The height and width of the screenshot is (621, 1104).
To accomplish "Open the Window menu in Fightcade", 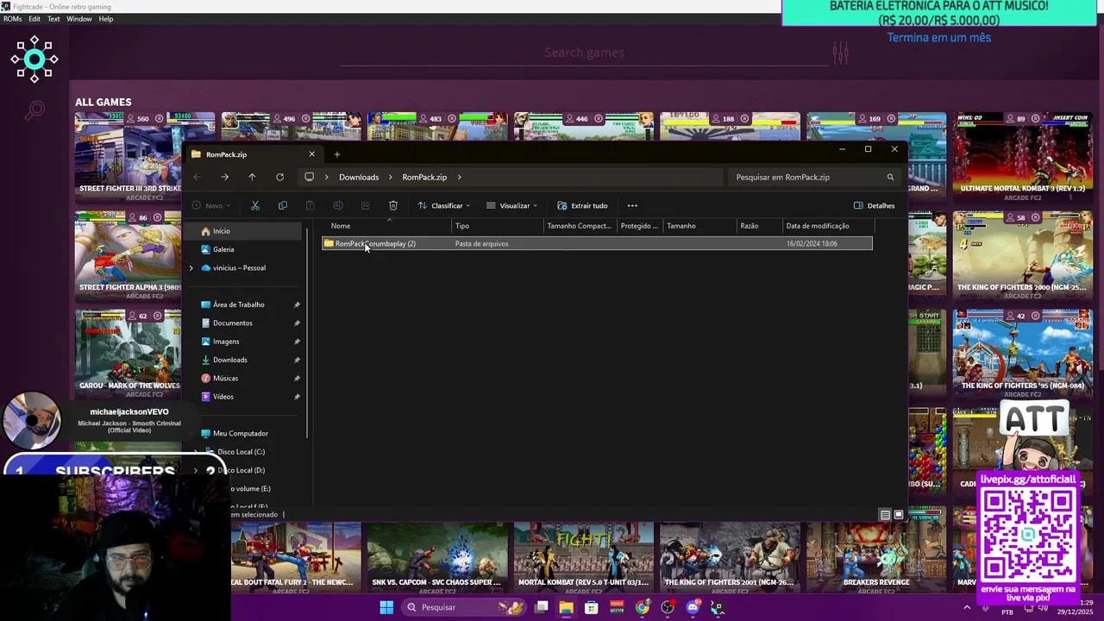I will 79,19.
